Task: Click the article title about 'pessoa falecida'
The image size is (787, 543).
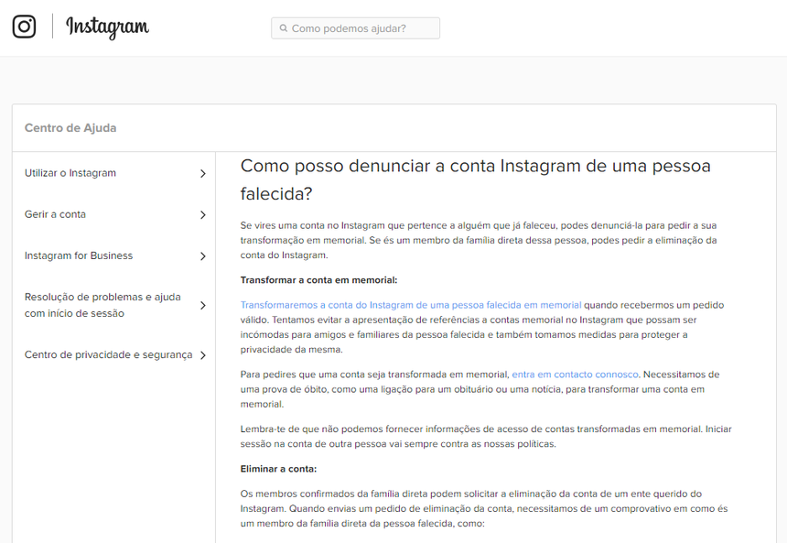Action: point(475,179)
